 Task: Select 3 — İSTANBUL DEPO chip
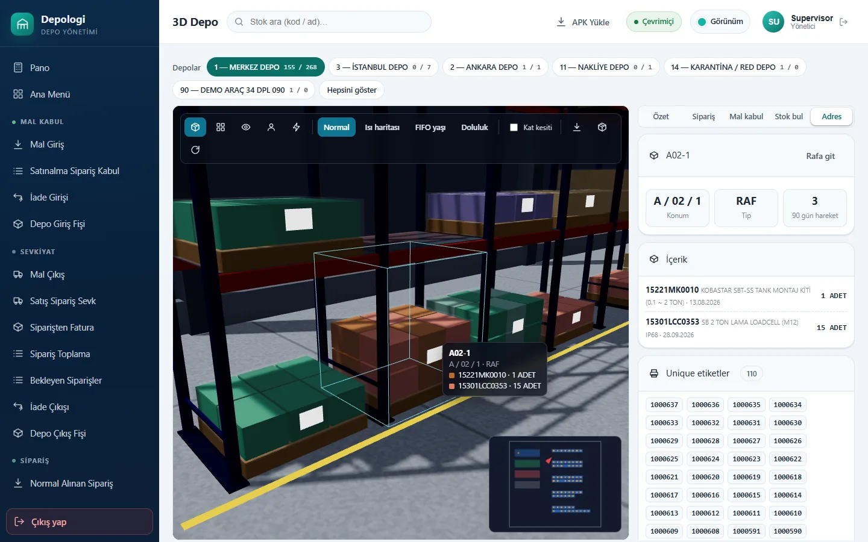pyautogui.click(x=383, y=67)
